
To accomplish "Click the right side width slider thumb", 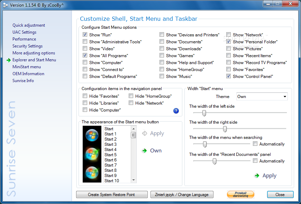I will 225,129.
